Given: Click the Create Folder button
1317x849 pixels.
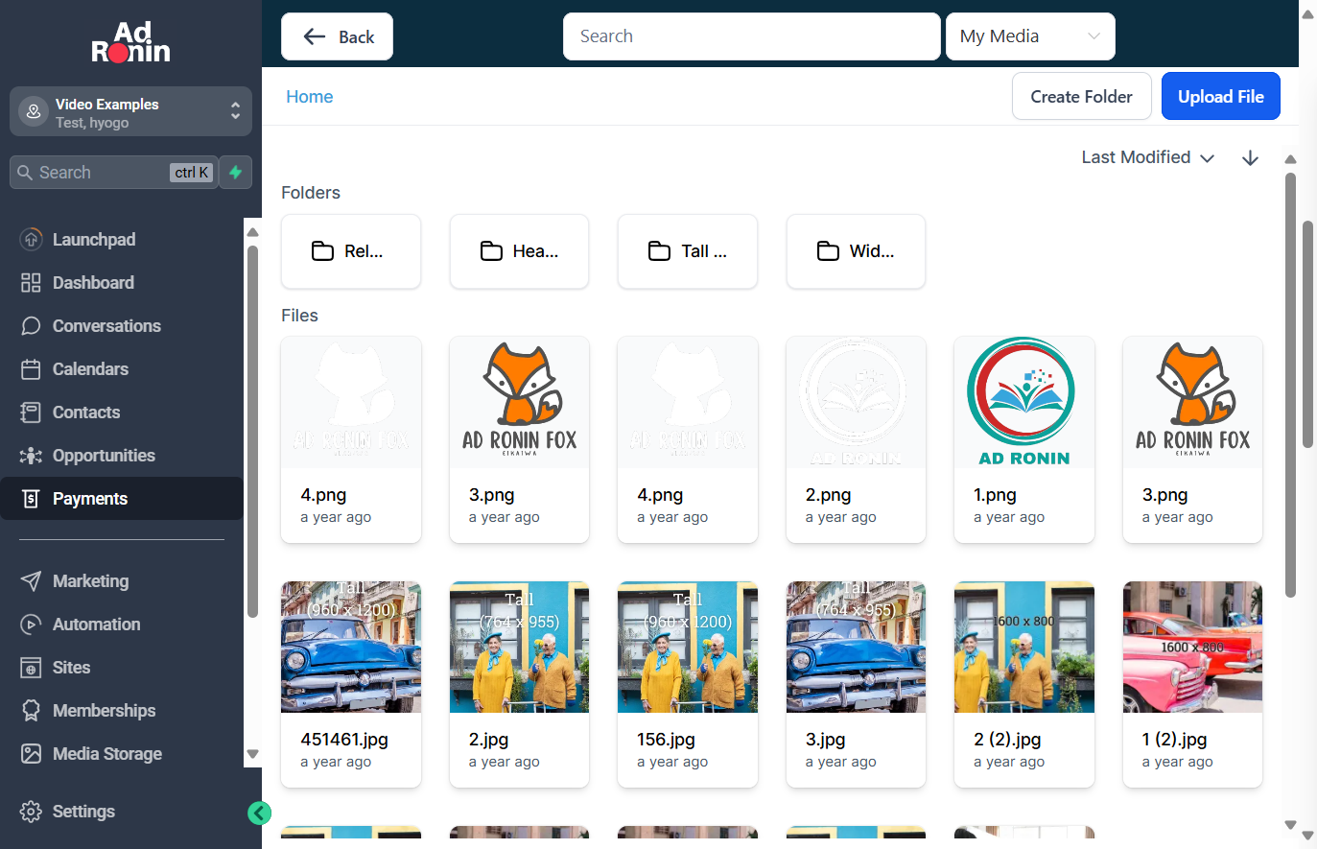Looking at the screenshot, I should tap(1081, 96).
